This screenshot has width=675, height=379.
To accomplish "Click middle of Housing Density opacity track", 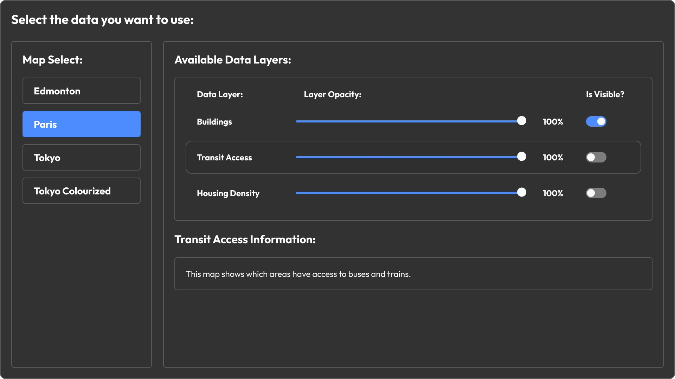I will [x=409, y=193].
